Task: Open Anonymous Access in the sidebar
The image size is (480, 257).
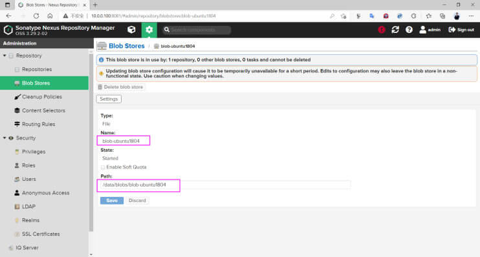Action: click(46, 193)
